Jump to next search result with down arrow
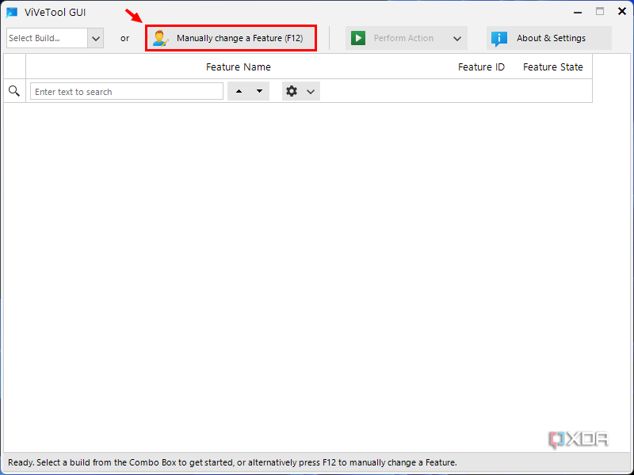The height and width of the screenshot is (475, 634). click(260, 91)
